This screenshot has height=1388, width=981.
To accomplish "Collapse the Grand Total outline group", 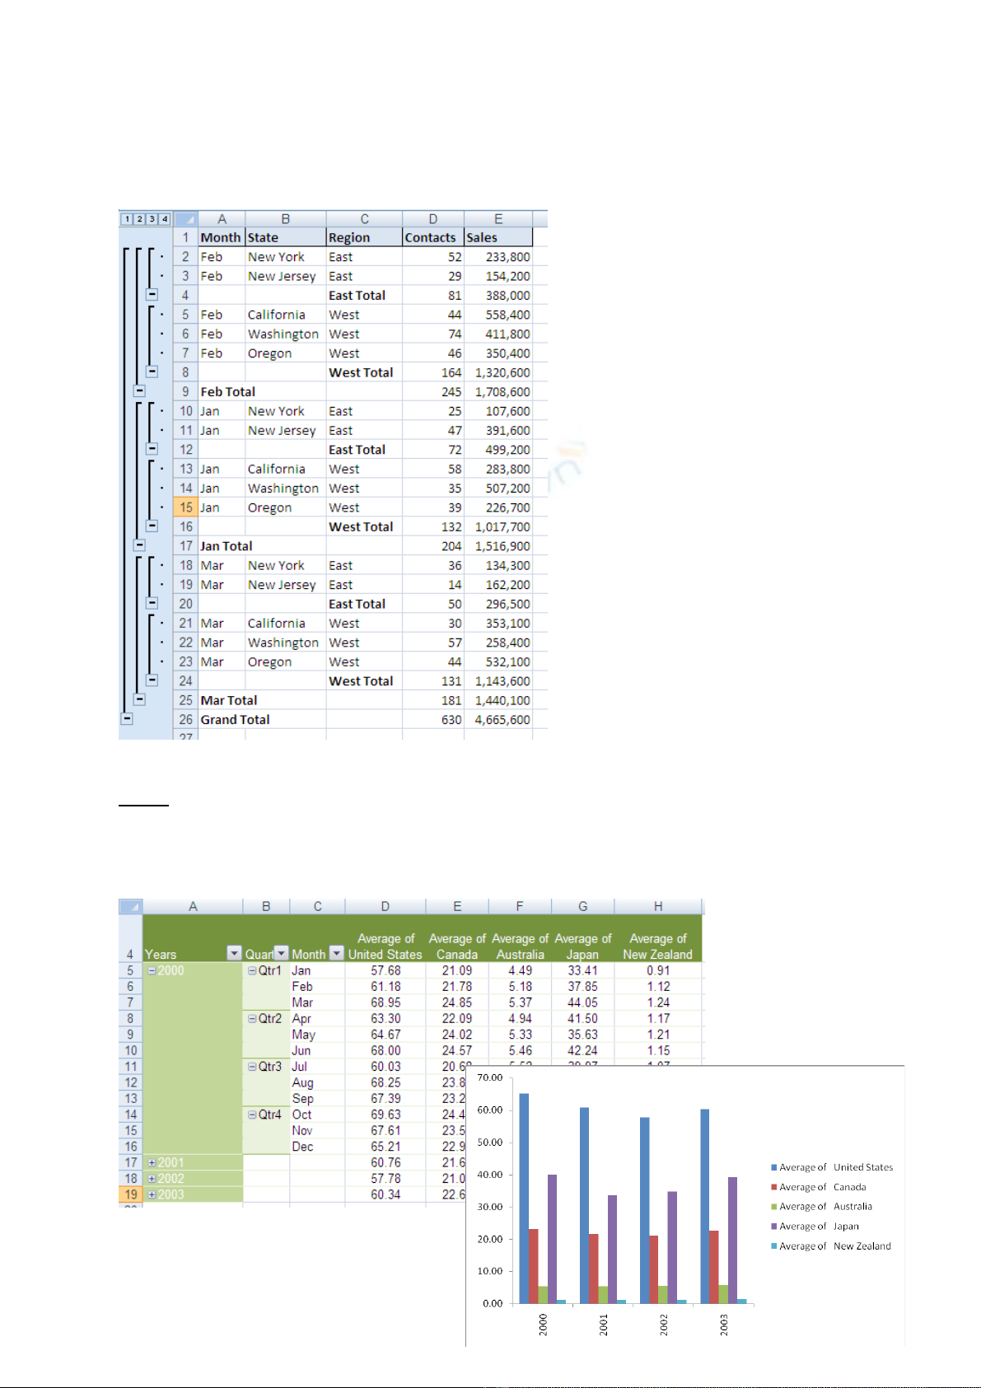I will [x=127, y=719].
